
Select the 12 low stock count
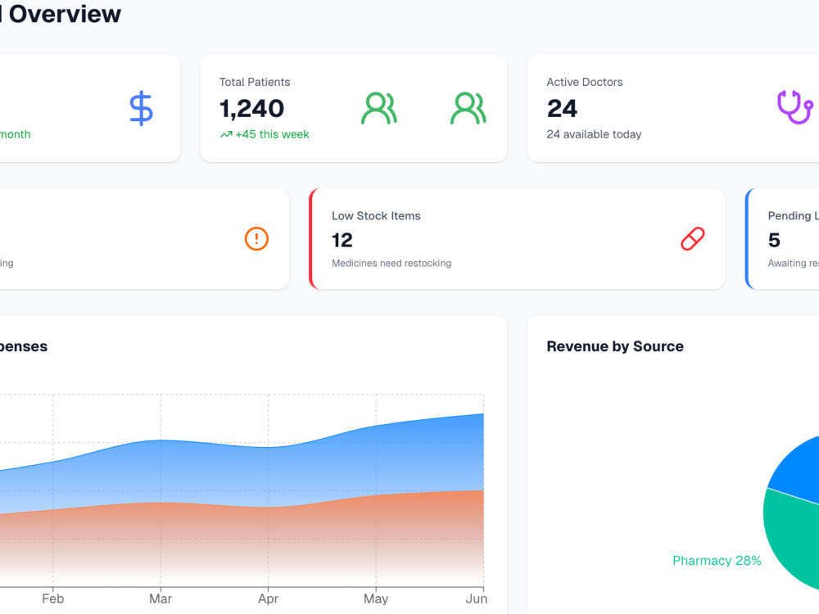pyautogui.click(x=342, y=240)
